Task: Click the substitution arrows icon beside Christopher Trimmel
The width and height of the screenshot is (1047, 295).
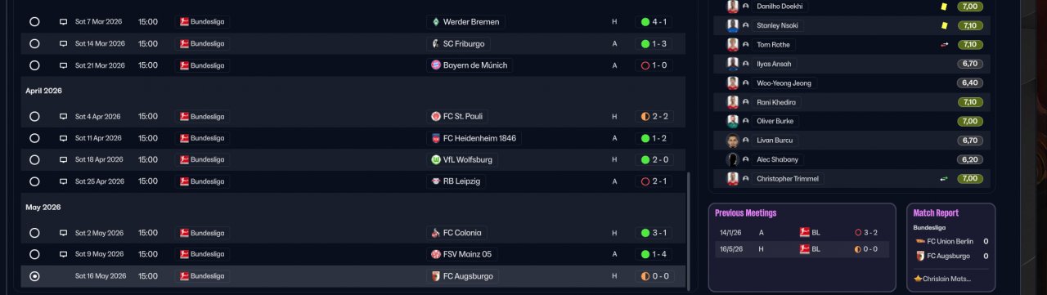Action: point(944,178)
